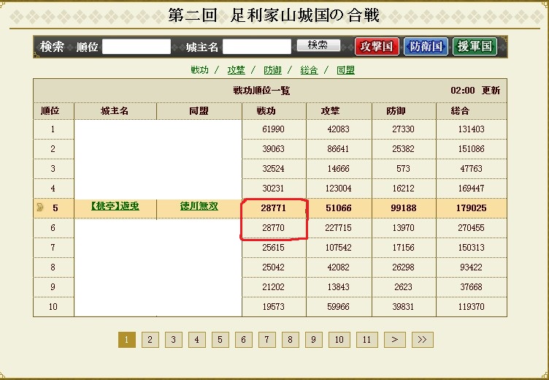Click the 同盟 column header
The height and width of the screenshot is (380, 549).
(x=199, y=111)
